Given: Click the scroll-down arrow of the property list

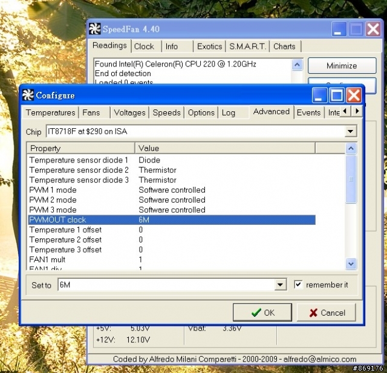Looking at the screenshot, I should (351, 264).
